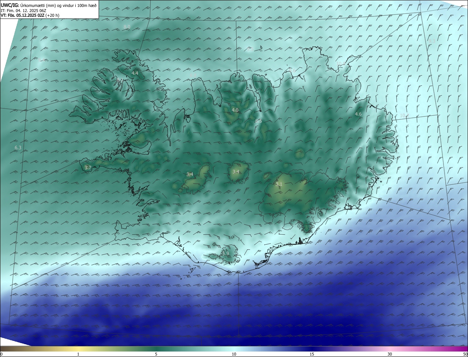The image size is (468, 357).
Task: Select the 5 tick on the colour scale
Action: (156, 354)
